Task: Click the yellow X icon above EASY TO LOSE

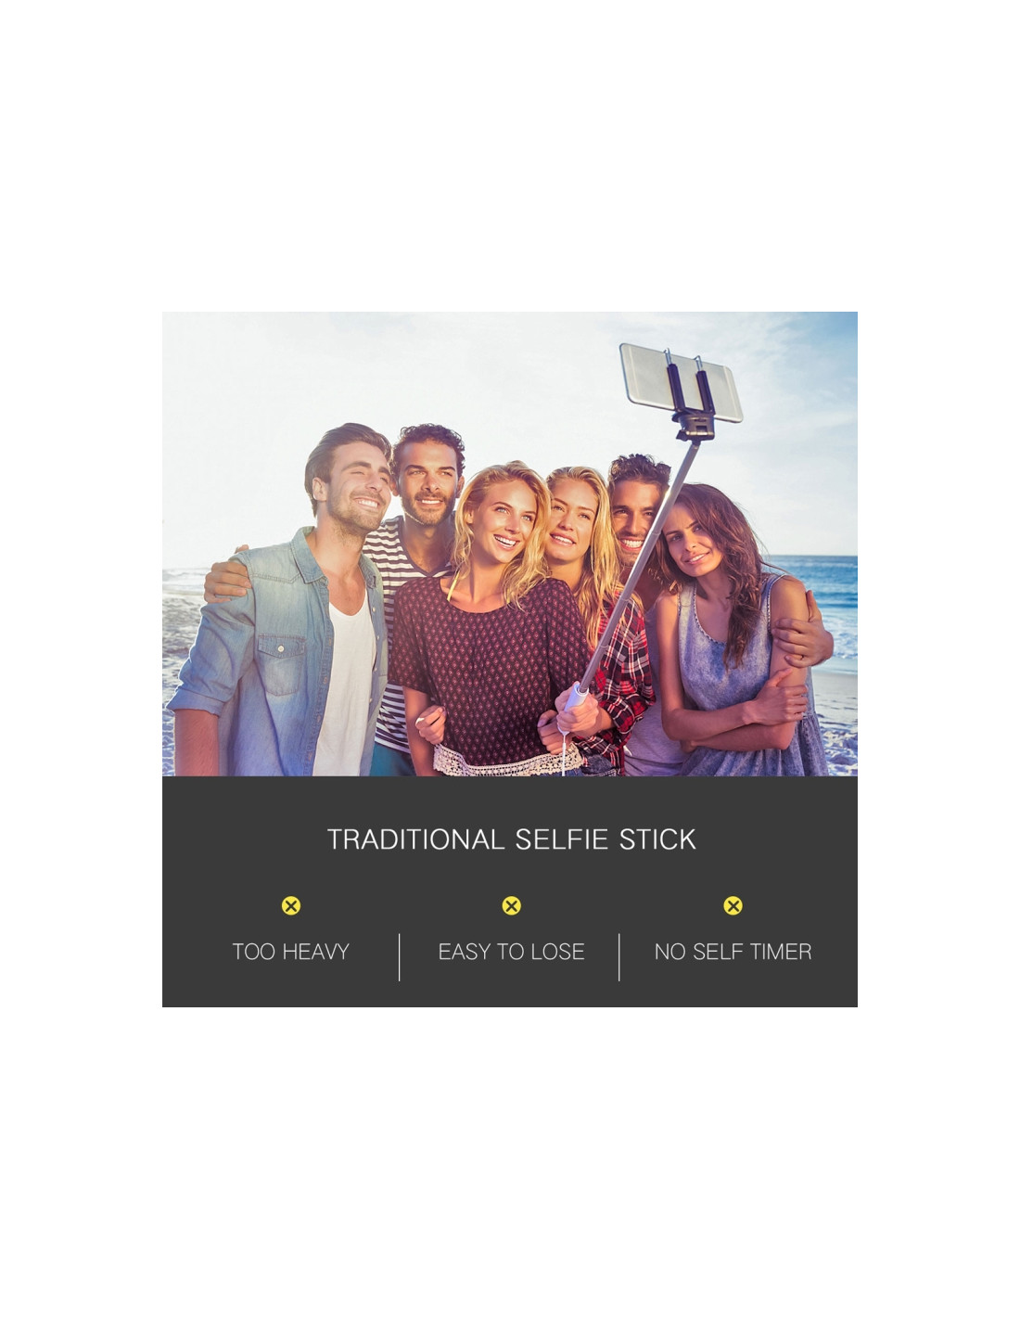Action: click(x=511, y=905)
